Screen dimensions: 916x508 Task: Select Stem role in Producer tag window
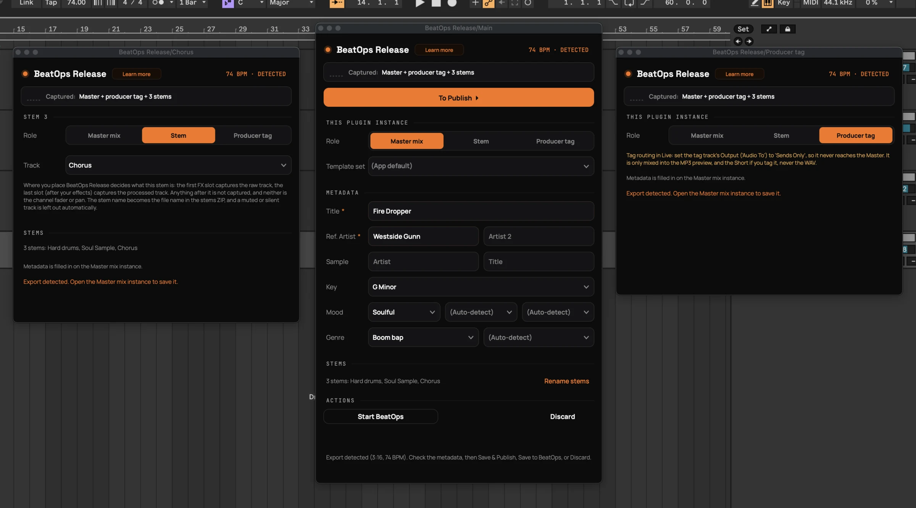coord(781,135)
